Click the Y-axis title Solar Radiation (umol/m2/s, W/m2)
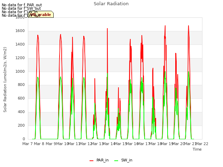Image resolution: width=223 pixels, height=167 pixels. click(5, 80)
